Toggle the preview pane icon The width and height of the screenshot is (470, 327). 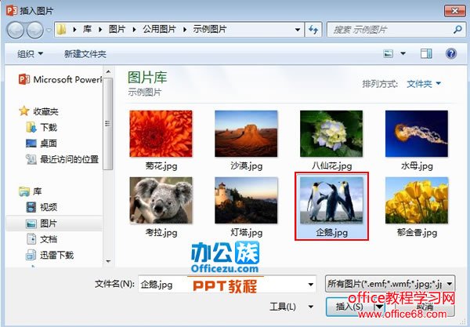click(x=426, y=53)
